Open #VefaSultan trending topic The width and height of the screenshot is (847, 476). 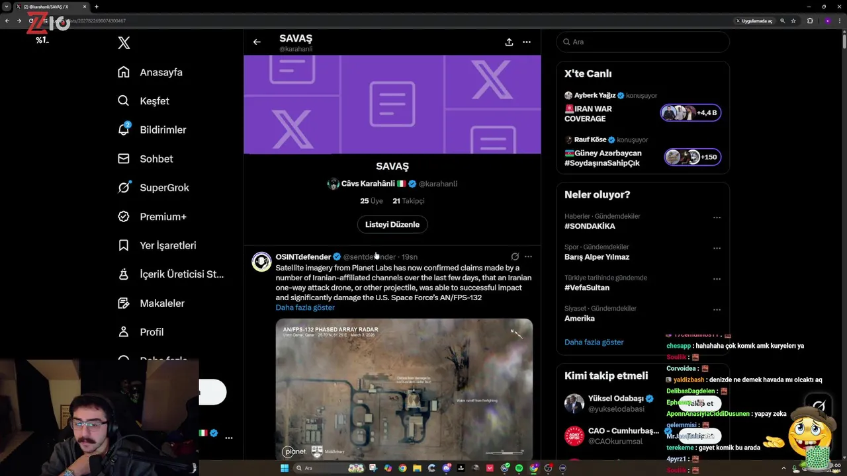pos(587,288)
